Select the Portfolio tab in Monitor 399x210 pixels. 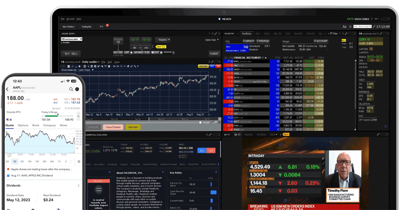246,34
